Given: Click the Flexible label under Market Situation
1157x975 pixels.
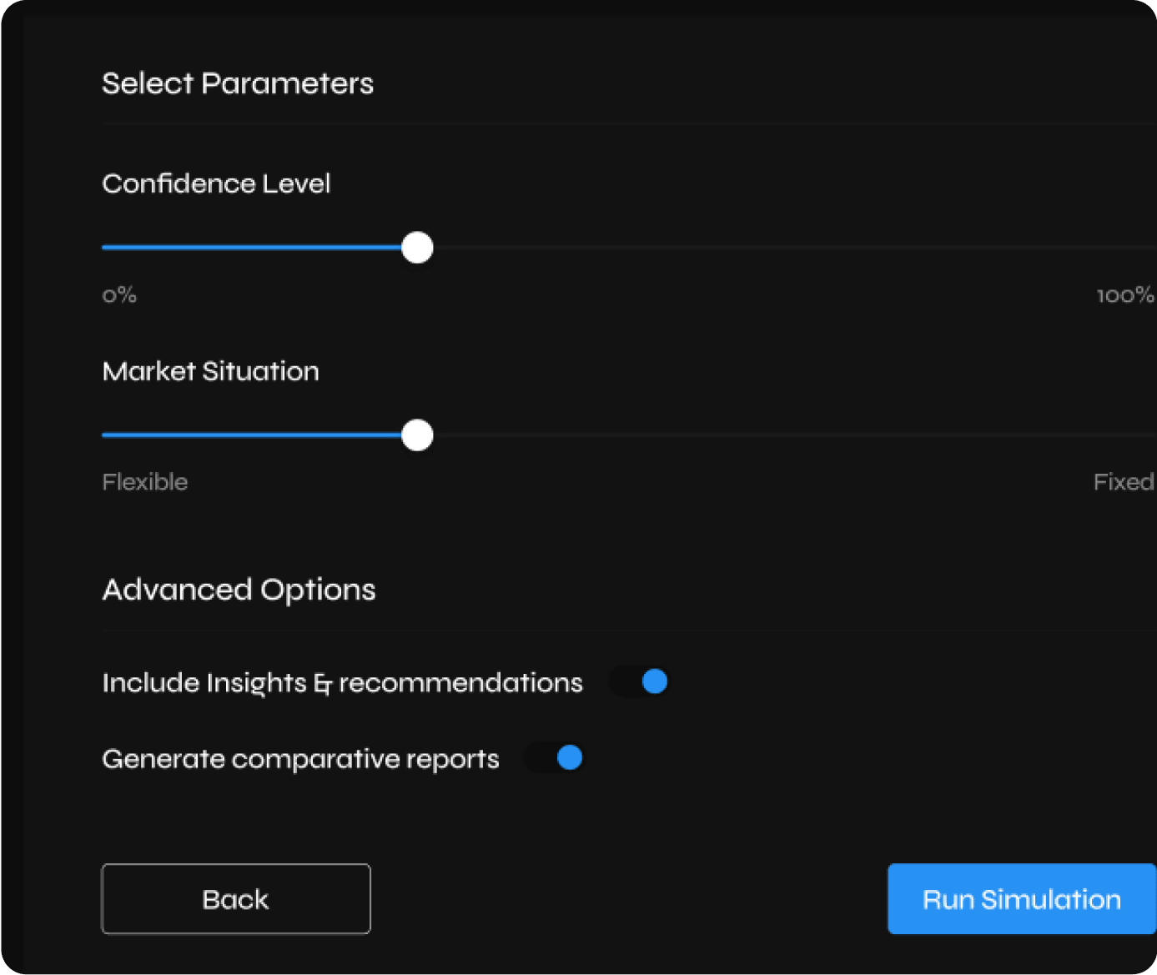Looking at the screenshot, I should pos(145,482).
